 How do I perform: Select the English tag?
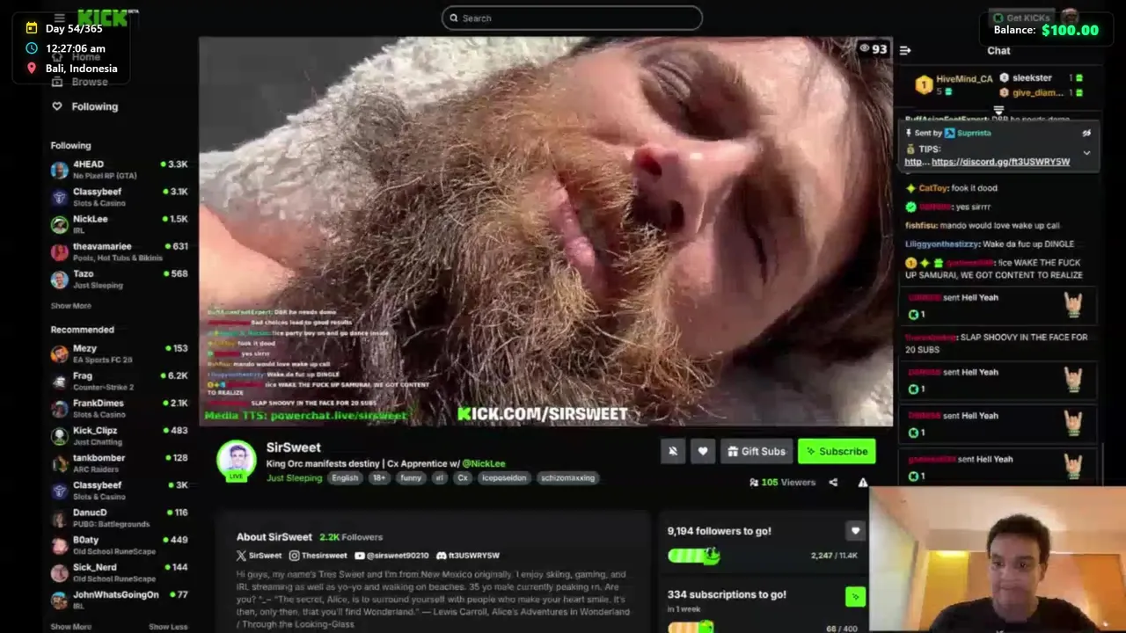point(345,478)
